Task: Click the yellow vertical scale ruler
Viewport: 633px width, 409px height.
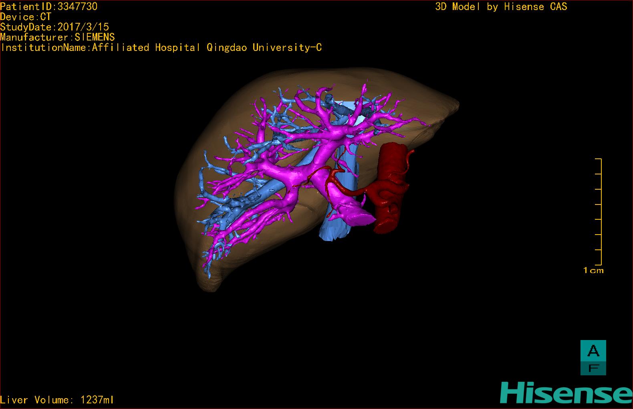Action: click(600, 212)
